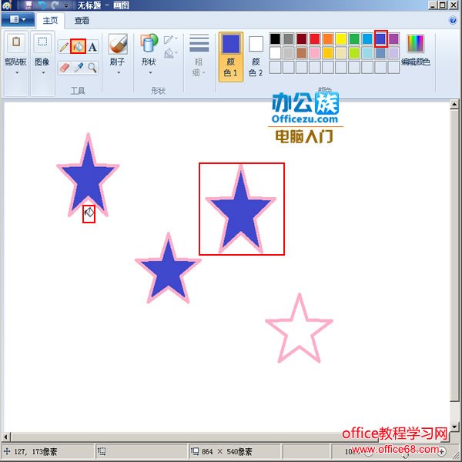Expand the Brushes dropdown arrow
This screenshot has width=462, height=462.
119,72
